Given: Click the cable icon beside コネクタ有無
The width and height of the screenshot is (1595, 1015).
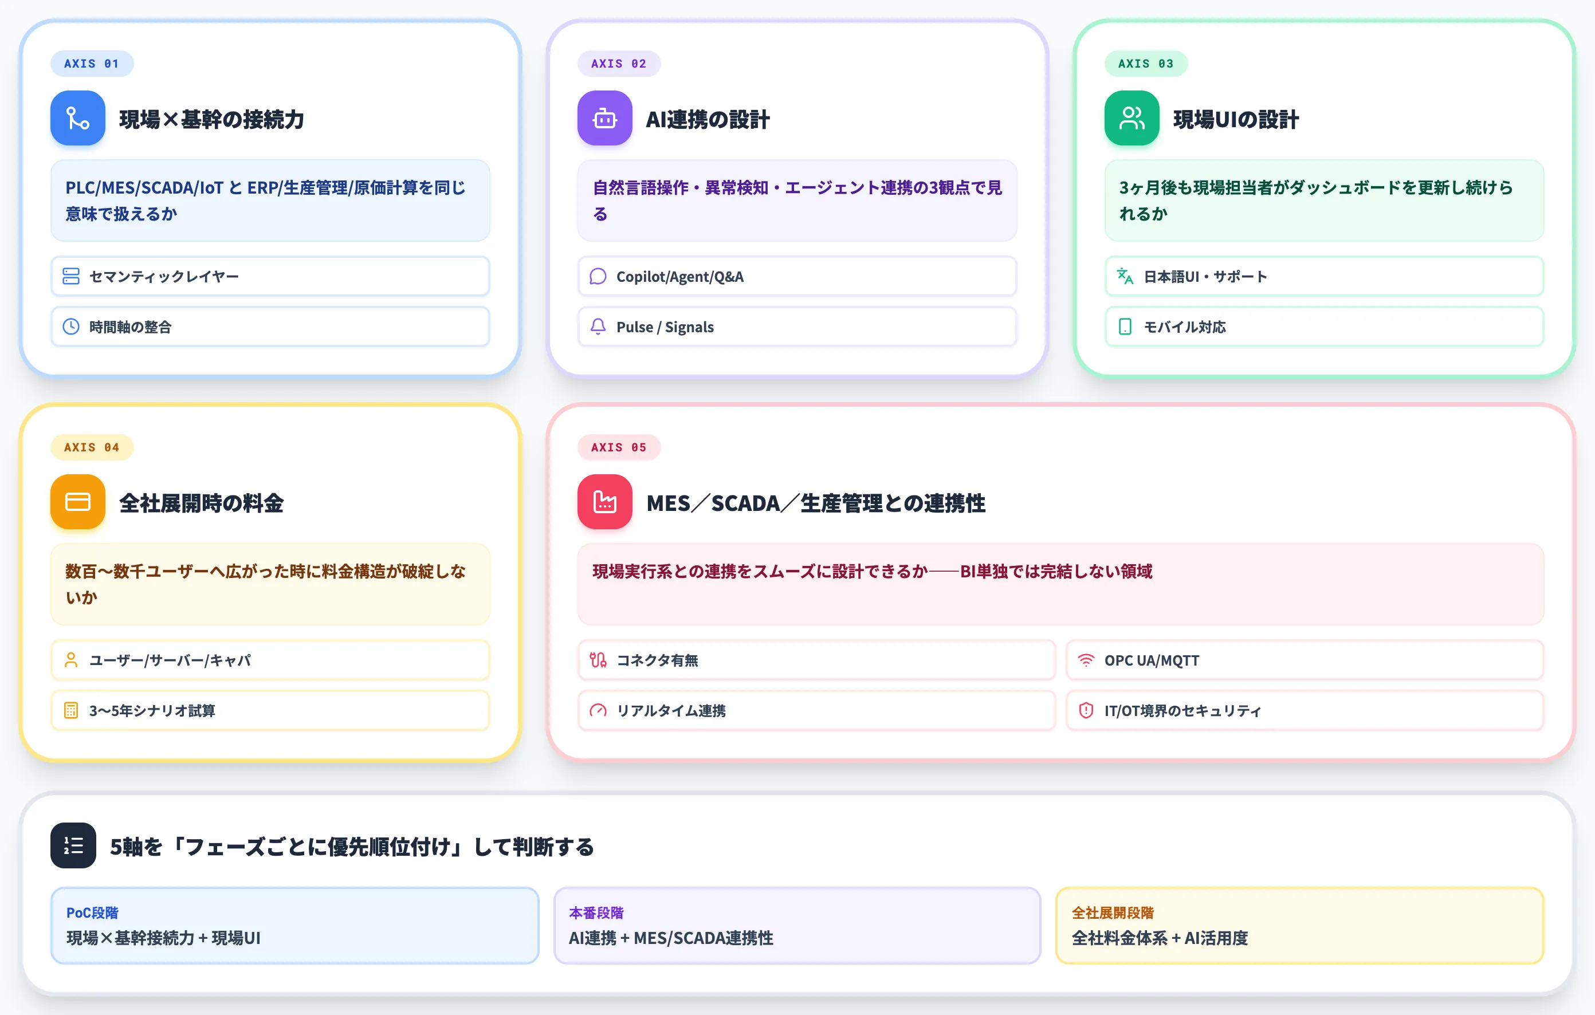Looking at the screenshot, I should point(598,660).
